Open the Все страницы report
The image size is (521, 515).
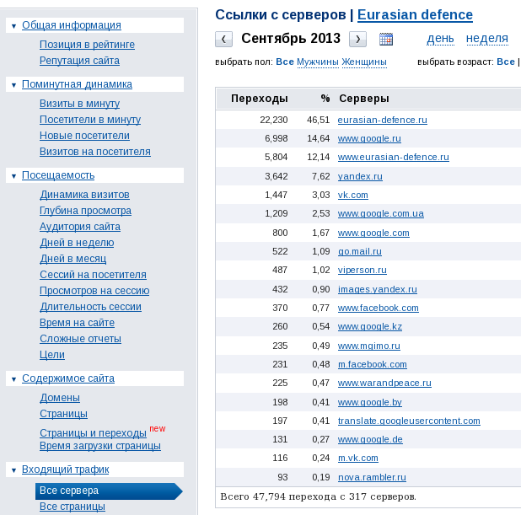pos(73,507)
